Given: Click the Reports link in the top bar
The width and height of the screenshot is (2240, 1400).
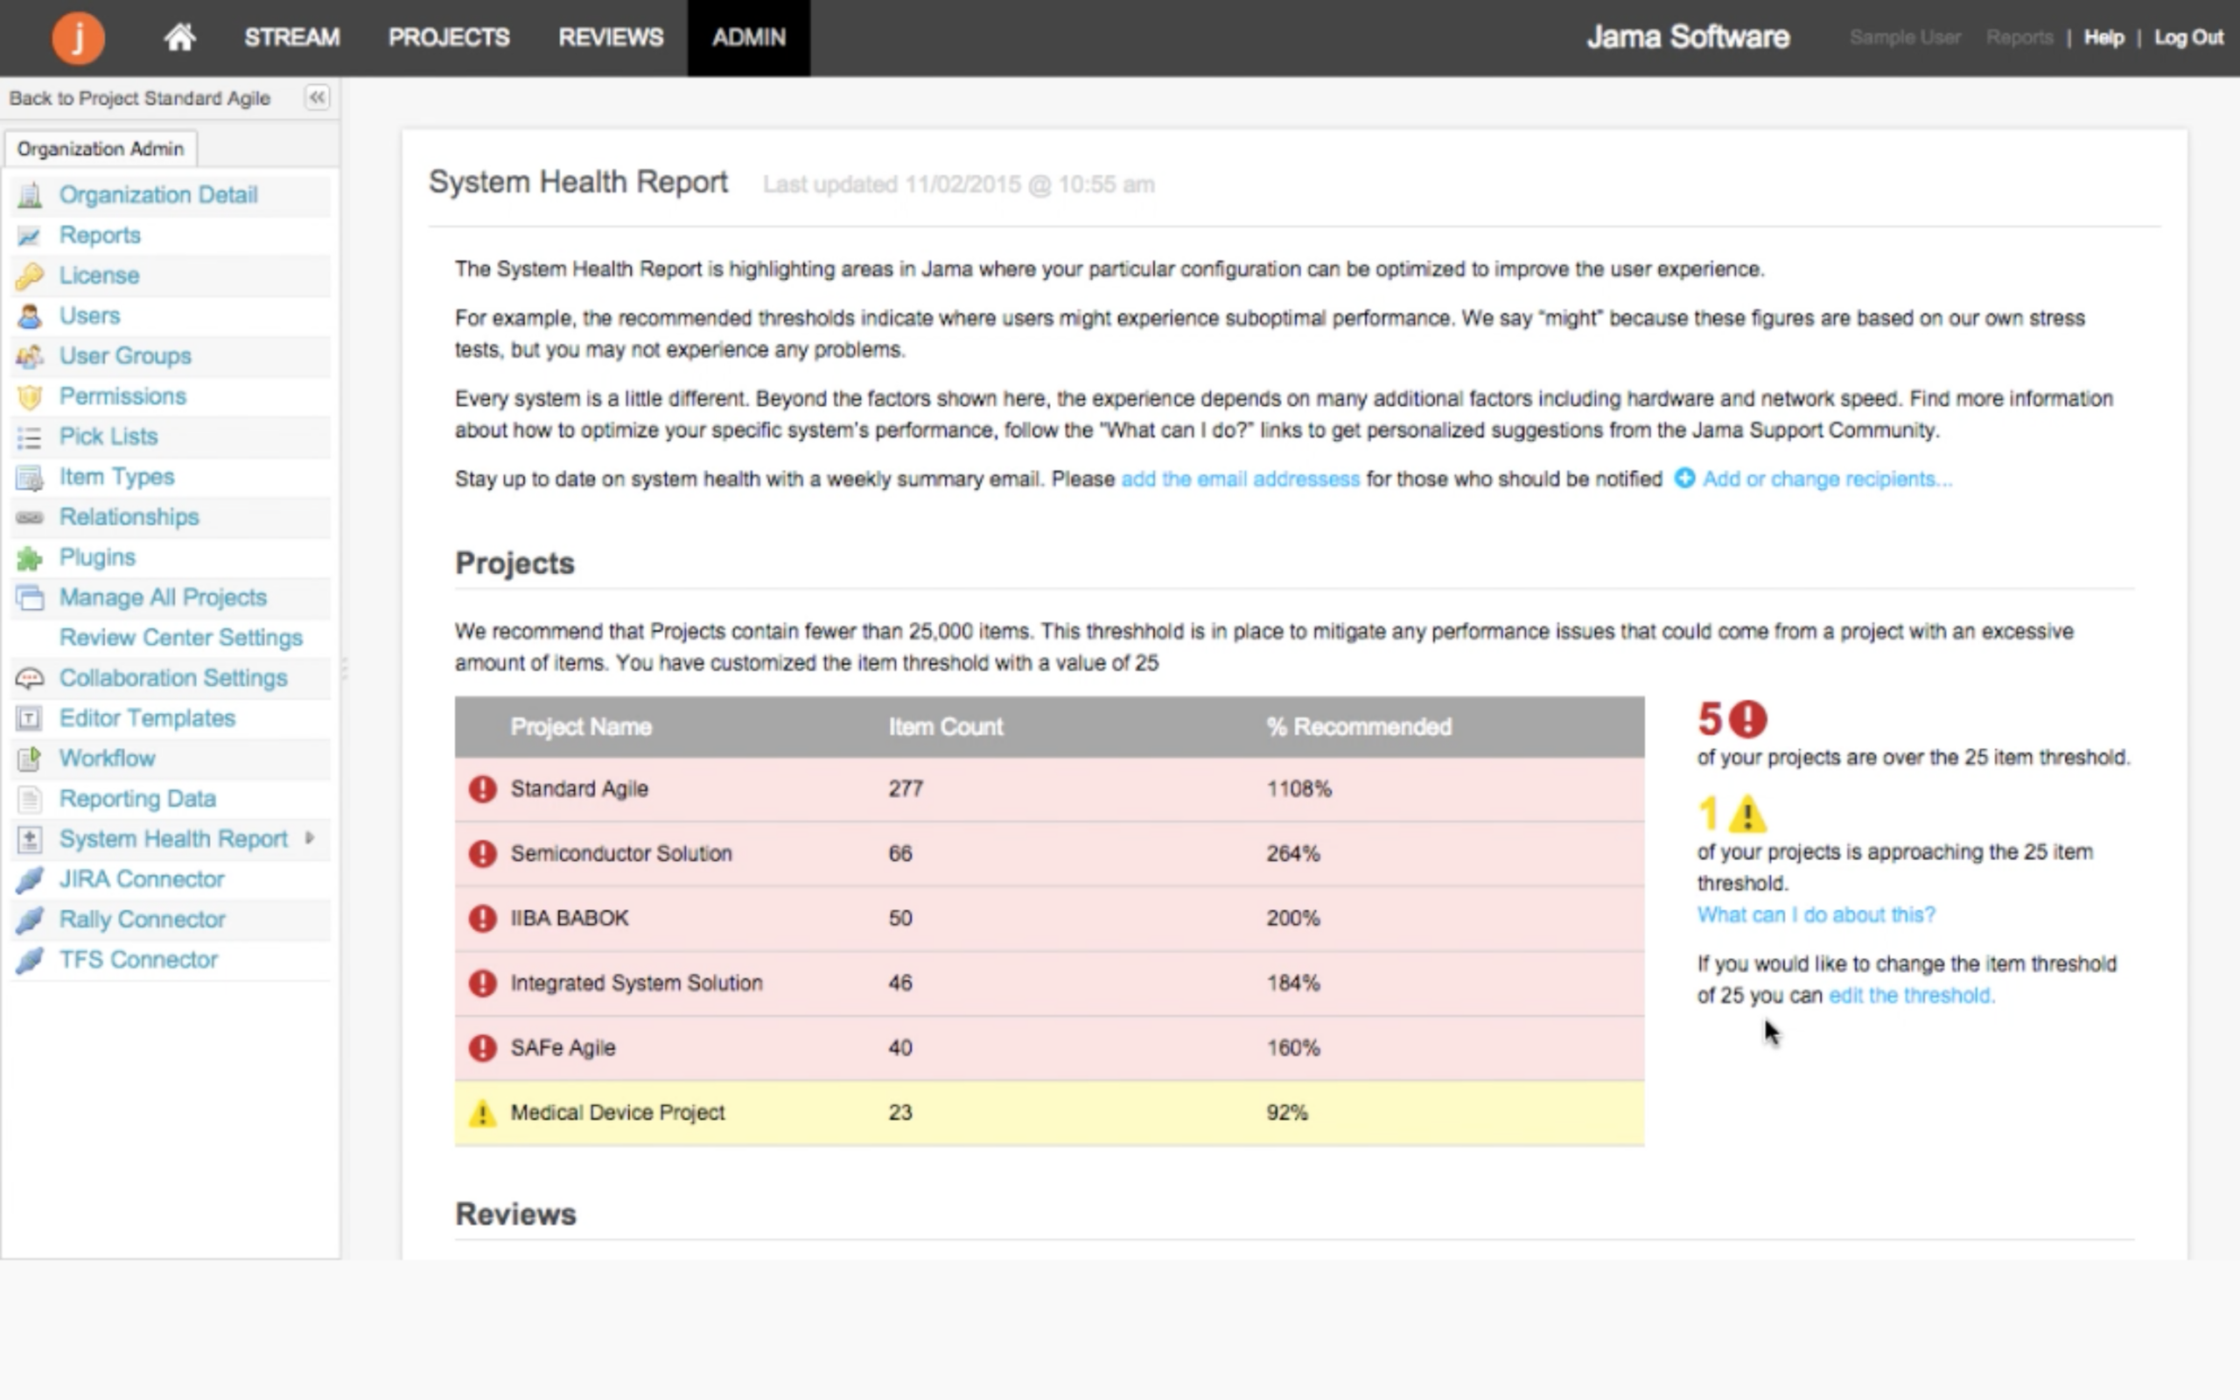Looking at the screenshot, I should click(x=2019, y=37).
